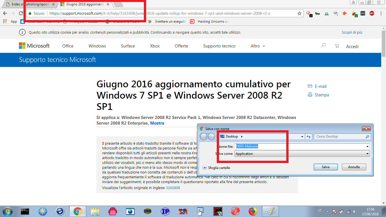Click the refresh location icon in dialog
The width and height of the screenshot is (386, 217).
[x=309, y=136]
